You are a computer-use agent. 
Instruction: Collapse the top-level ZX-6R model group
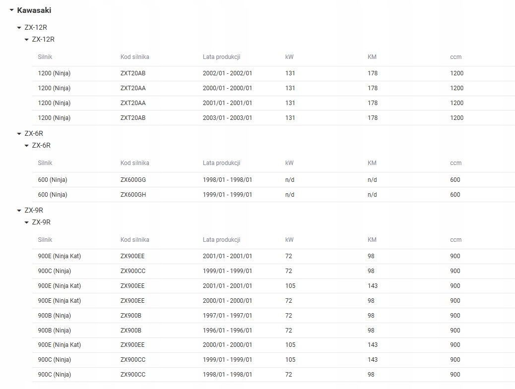(x=19, y=133)
